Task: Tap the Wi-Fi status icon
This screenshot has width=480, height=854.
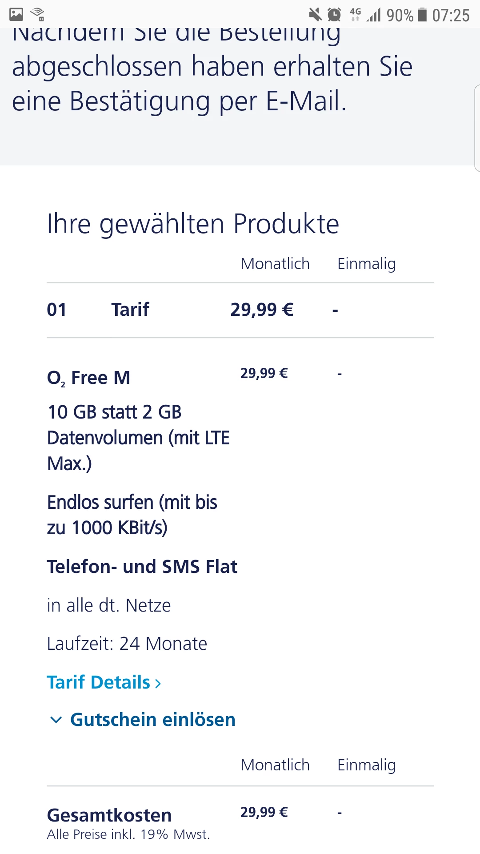Action: coord(38,15)
